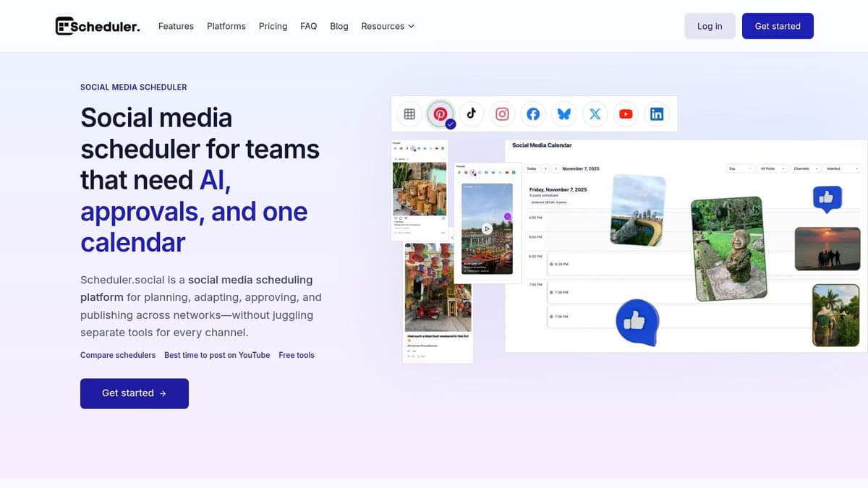Image resolution: width=868 pixels, height=488 pixels.
Task: Click the smiling stone statue photo
Action: pyautogui.click(x=728, y=248)
